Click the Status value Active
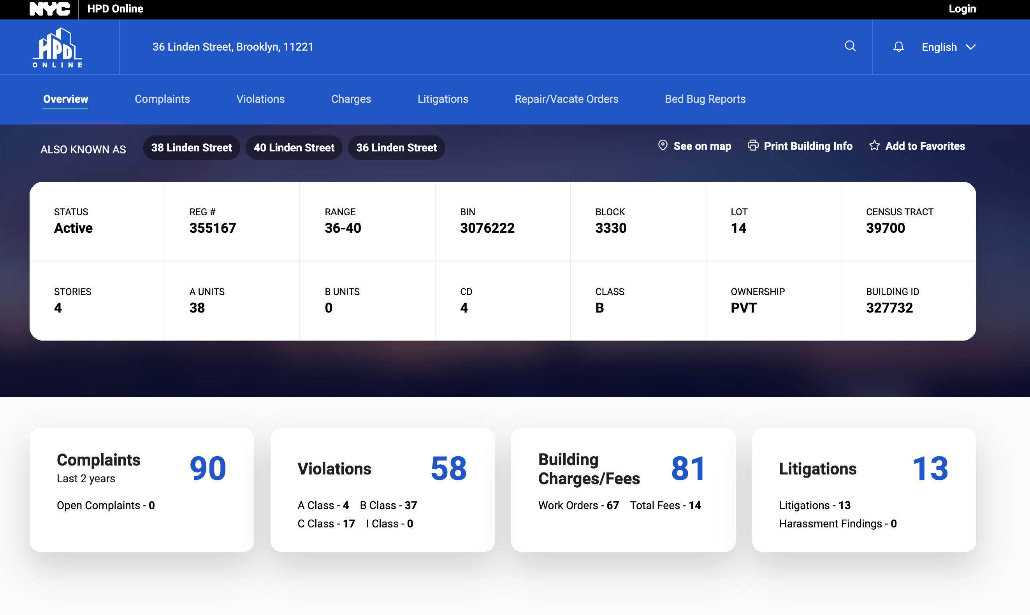The height and width of the screenshot is (615, 1030). [x=73, y=228]
